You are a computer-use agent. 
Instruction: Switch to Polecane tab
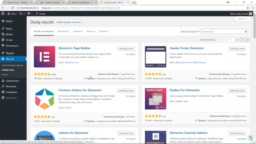click(x=91, y=31)
